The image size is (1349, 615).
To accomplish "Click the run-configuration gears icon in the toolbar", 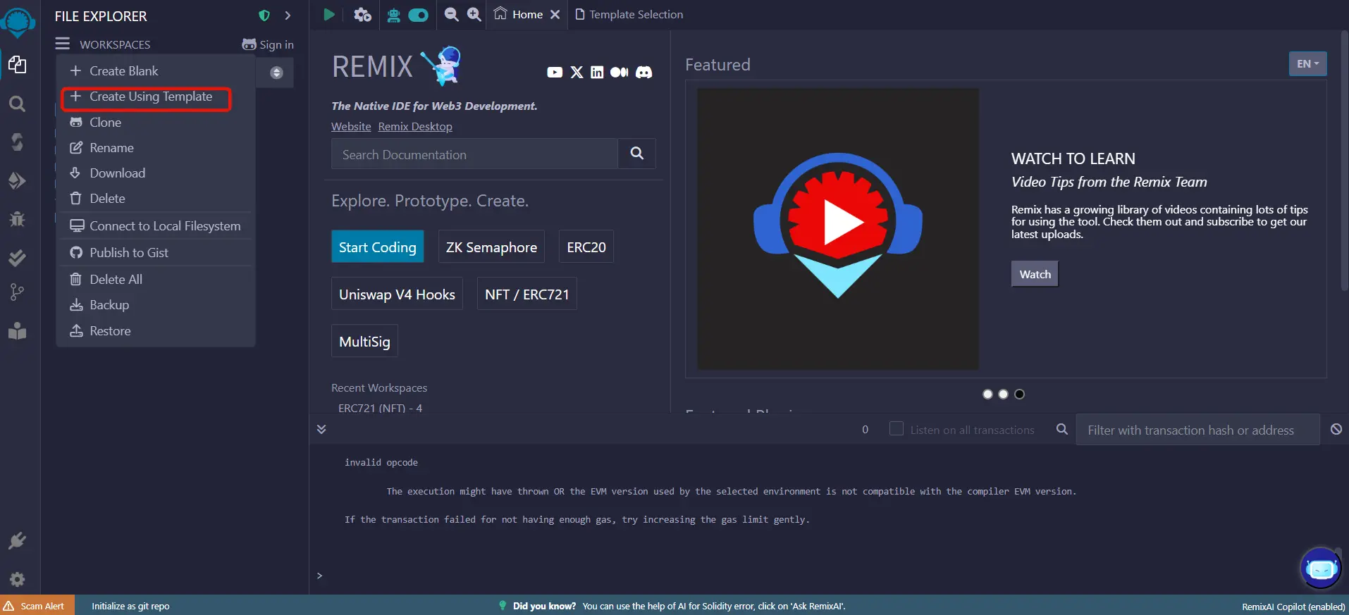I will point(362,15).
